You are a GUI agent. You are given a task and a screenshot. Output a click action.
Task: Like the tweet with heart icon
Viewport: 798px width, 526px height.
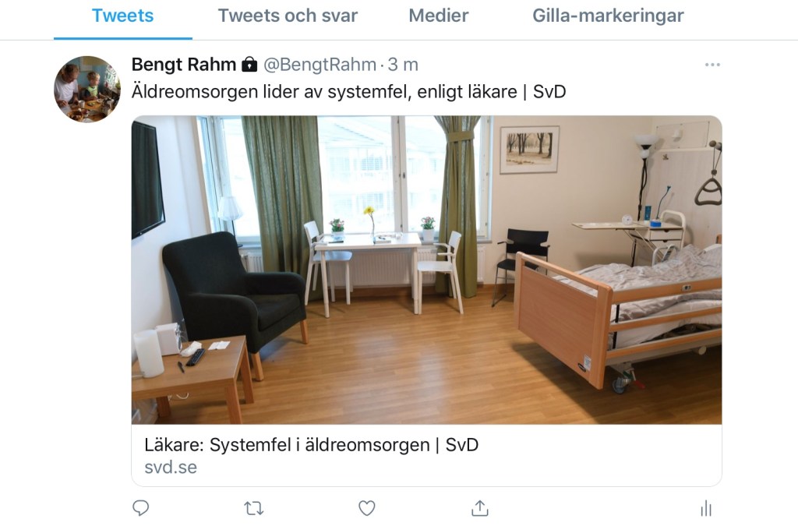pos(366,507)
